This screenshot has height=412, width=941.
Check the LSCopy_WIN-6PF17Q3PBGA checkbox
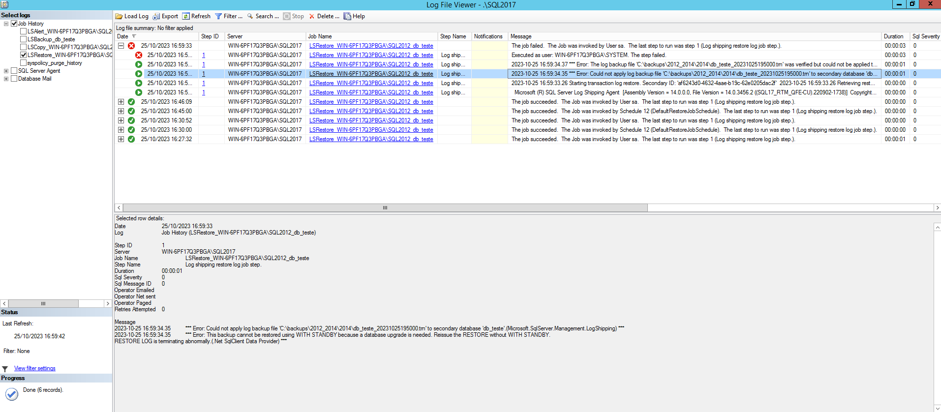24,47
